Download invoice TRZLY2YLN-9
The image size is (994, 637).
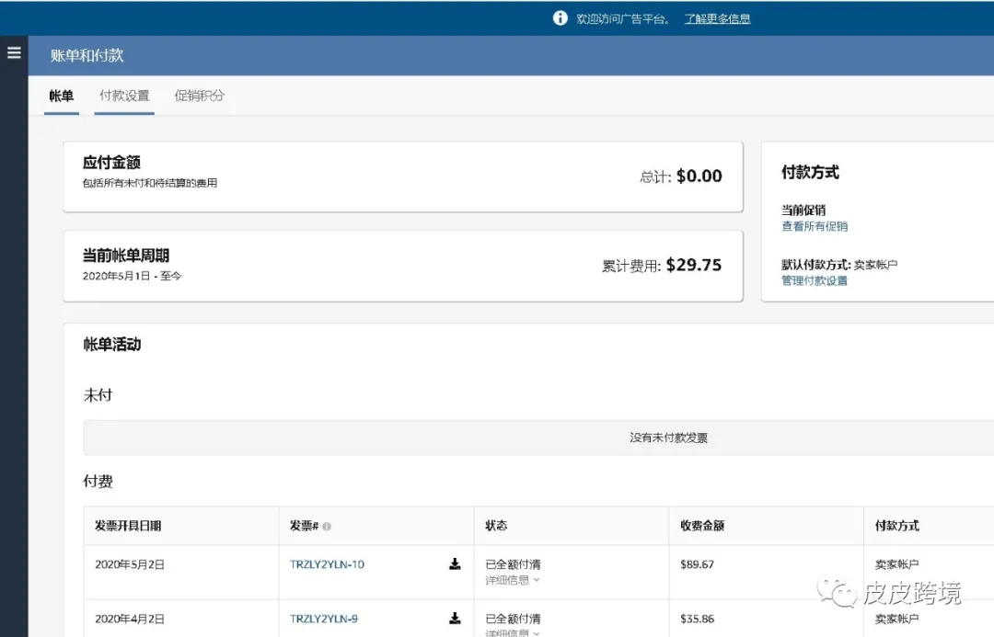tap(455, 619)
